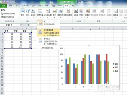127x95 pixels.
Task: Expand the Name Box dropdown arrow
Action: 19,25
